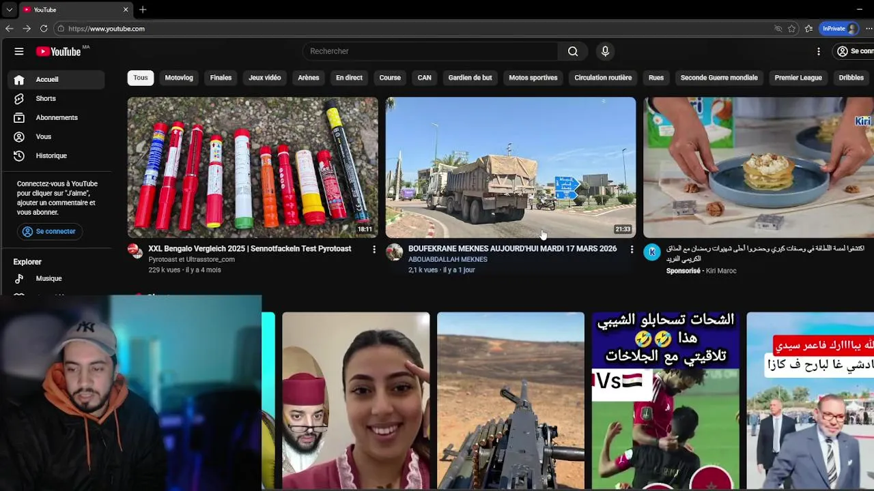Click the Se connecter button in sidebar
Screen dimensions: 874x491
tap(49, 231)
